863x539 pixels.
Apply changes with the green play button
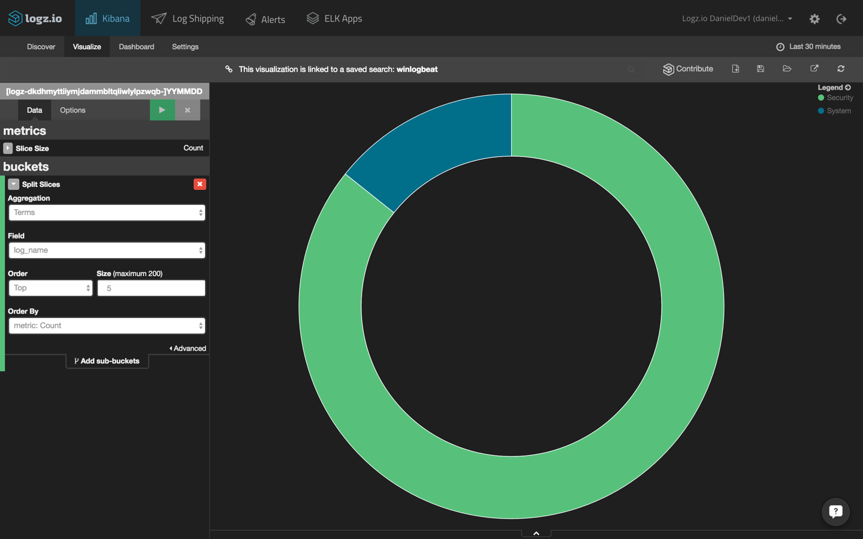point(162,110)
